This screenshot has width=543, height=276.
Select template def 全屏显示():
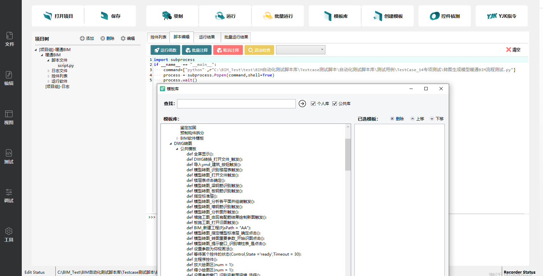coord(200,154)
